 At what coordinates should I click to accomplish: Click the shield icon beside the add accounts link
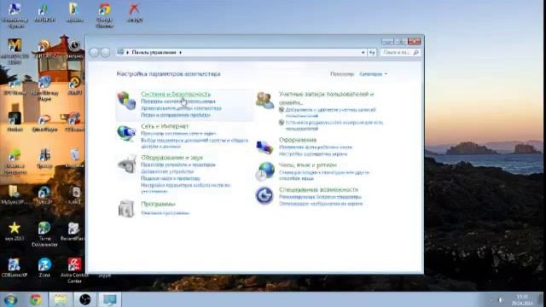point(282,110)
